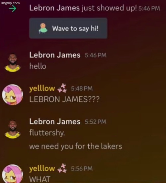Open Lebron James avatar beside fluttershy message

coord(13,129)
